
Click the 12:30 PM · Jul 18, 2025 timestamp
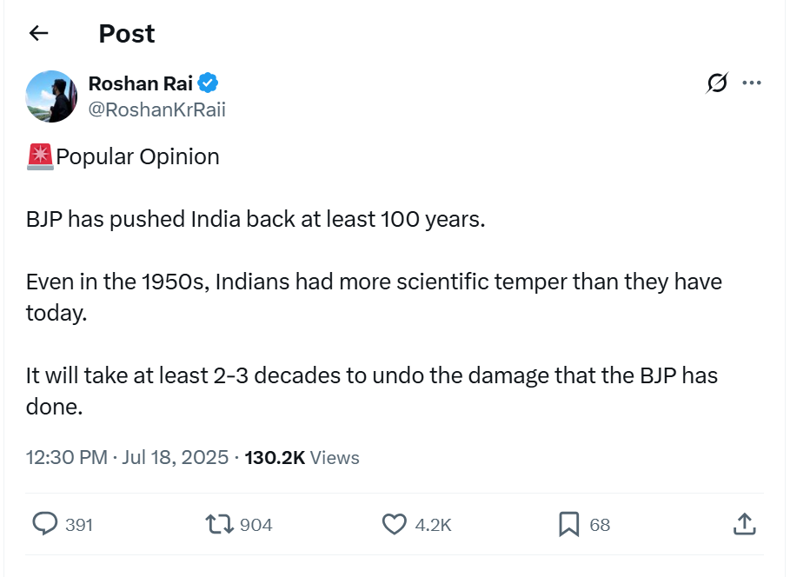[127, 457]
